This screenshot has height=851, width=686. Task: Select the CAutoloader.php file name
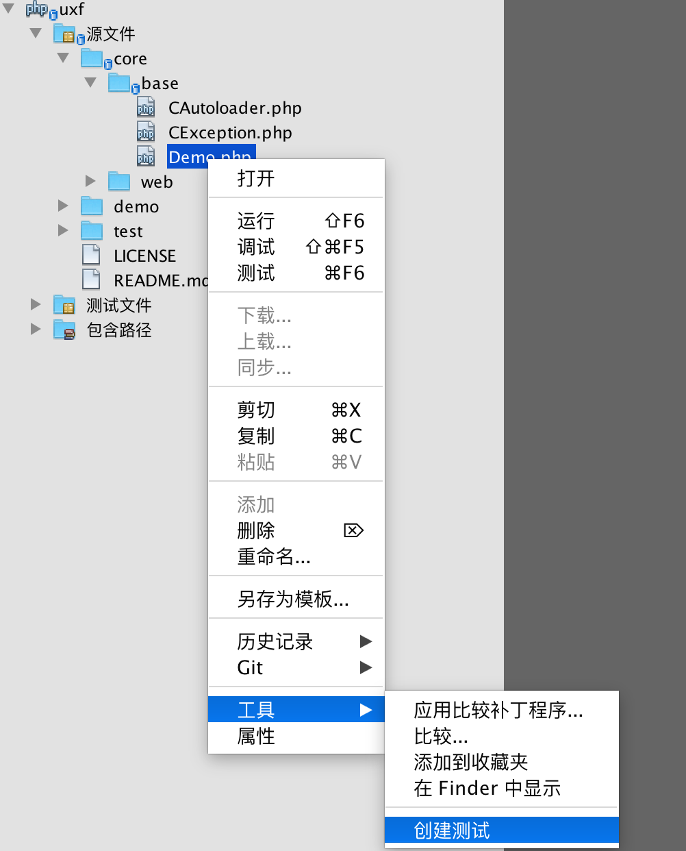(x=235, y=108)
